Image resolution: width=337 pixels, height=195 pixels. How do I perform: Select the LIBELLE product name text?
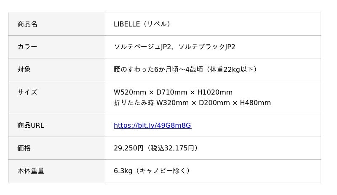[x=127, y=24]
